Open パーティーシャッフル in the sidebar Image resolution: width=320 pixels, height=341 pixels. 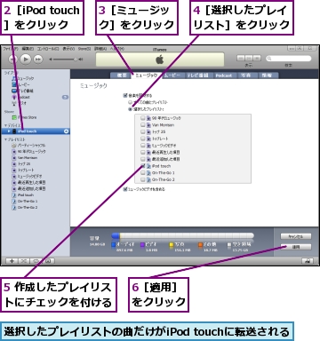pos(28,146)
